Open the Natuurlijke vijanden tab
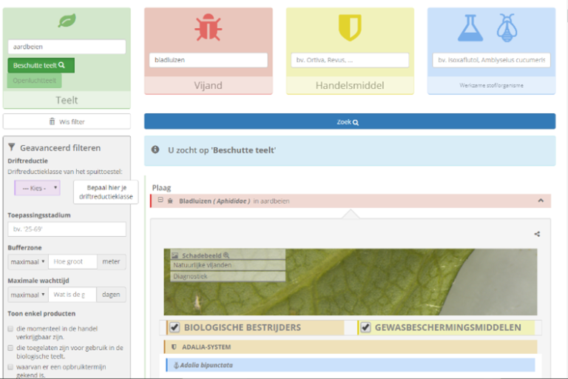Viewport: 568px width, 379px height. click(x=228, y=265)
